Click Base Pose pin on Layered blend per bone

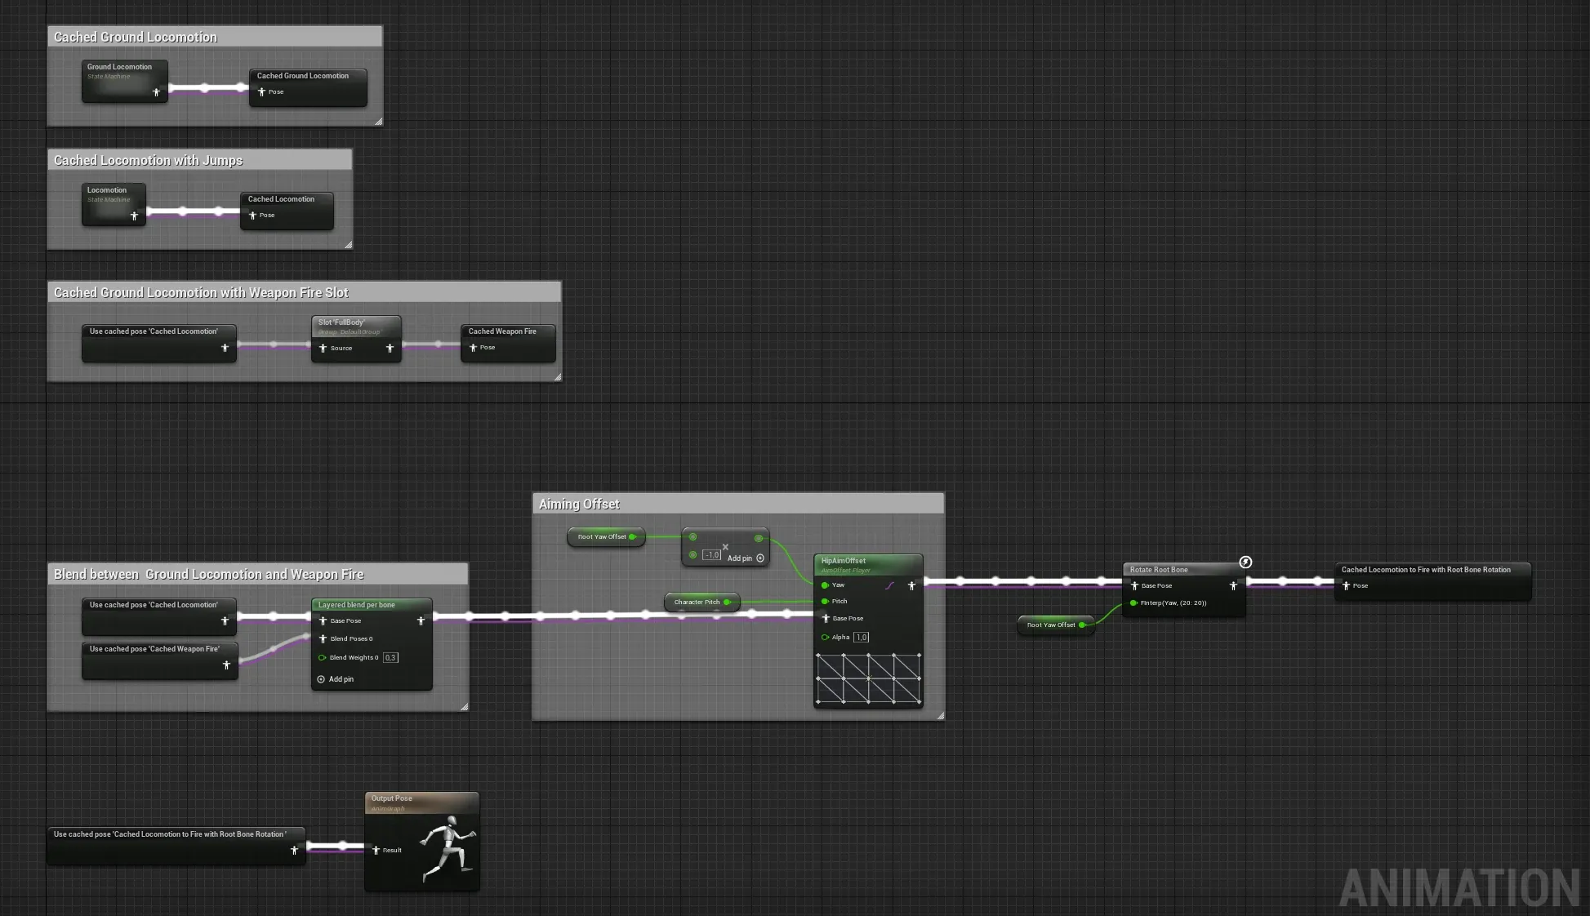click(x=323, y=620)
